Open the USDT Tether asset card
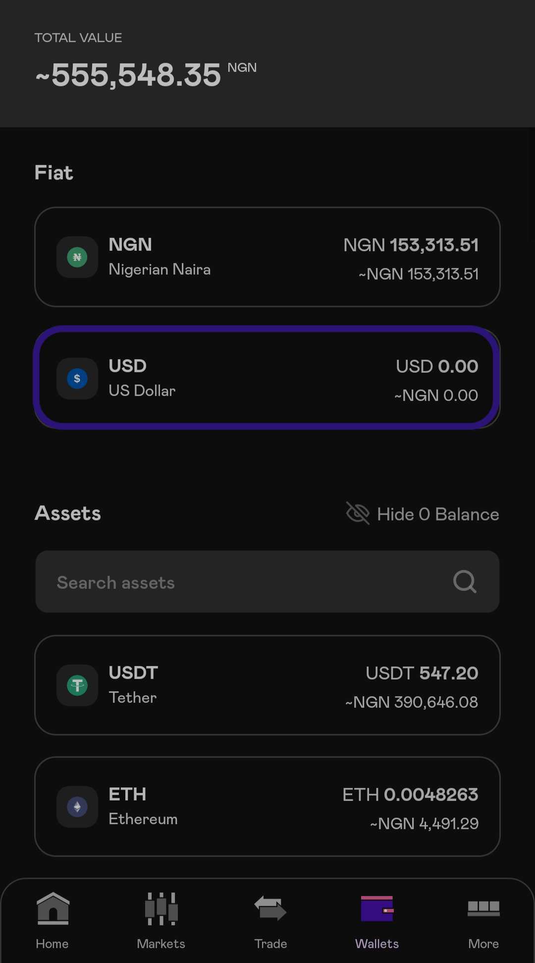Screen dimensions: 535x963 point(267,685)
